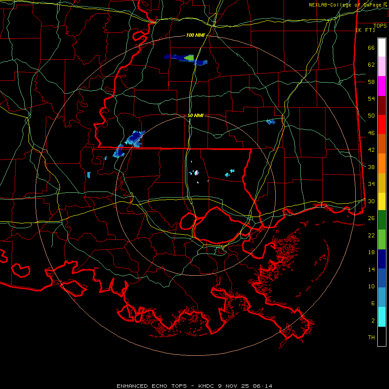Select the bright red legend swatch
This screenshot has width=389, height=389.
(382, 124)
